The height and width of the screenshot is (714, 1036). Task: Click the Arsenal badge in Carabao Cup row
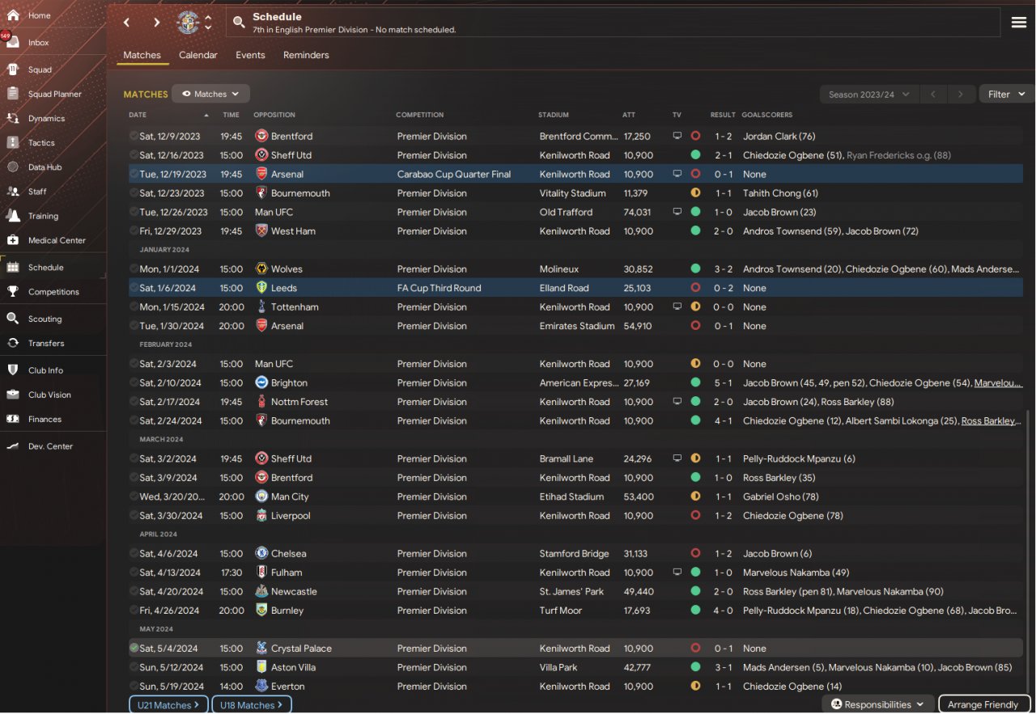click(261, 174)
